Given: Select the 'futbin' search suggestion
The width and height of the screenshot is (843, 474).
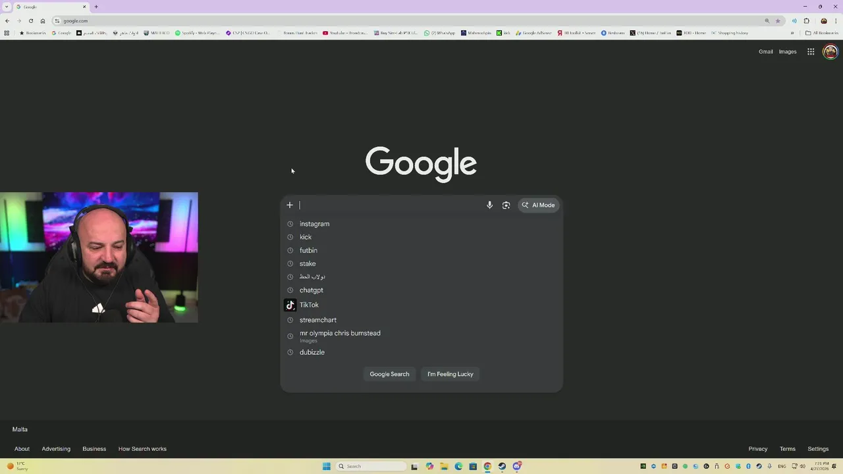Looking at the screenshot, I should (421, 250).
